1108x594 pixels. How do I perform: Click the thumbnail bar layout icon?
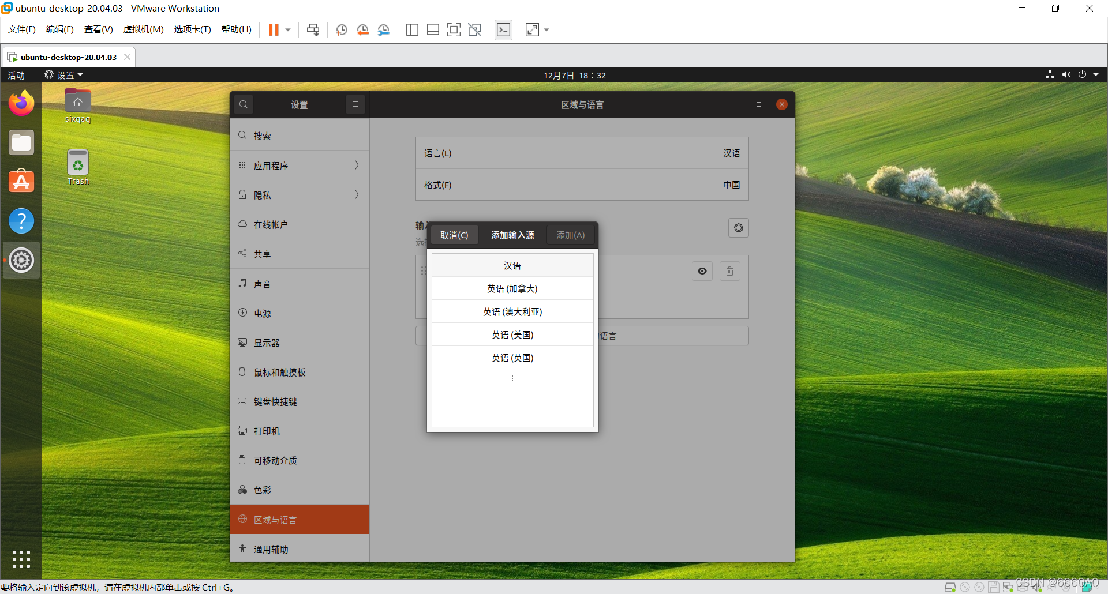coord(433,29)
